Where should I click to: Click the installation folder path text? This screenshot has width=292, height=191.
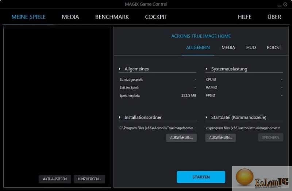(x=157, y=128)
